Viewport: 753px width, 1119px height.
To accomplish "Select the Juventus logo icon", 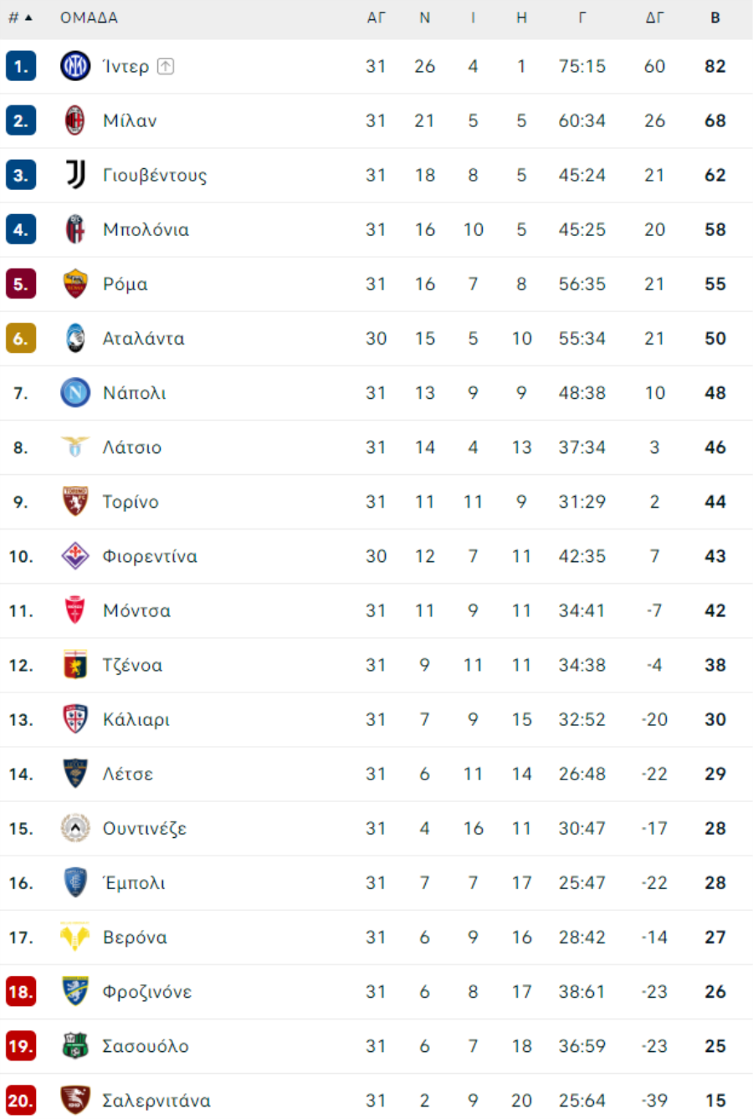I will tap(75, 175).
